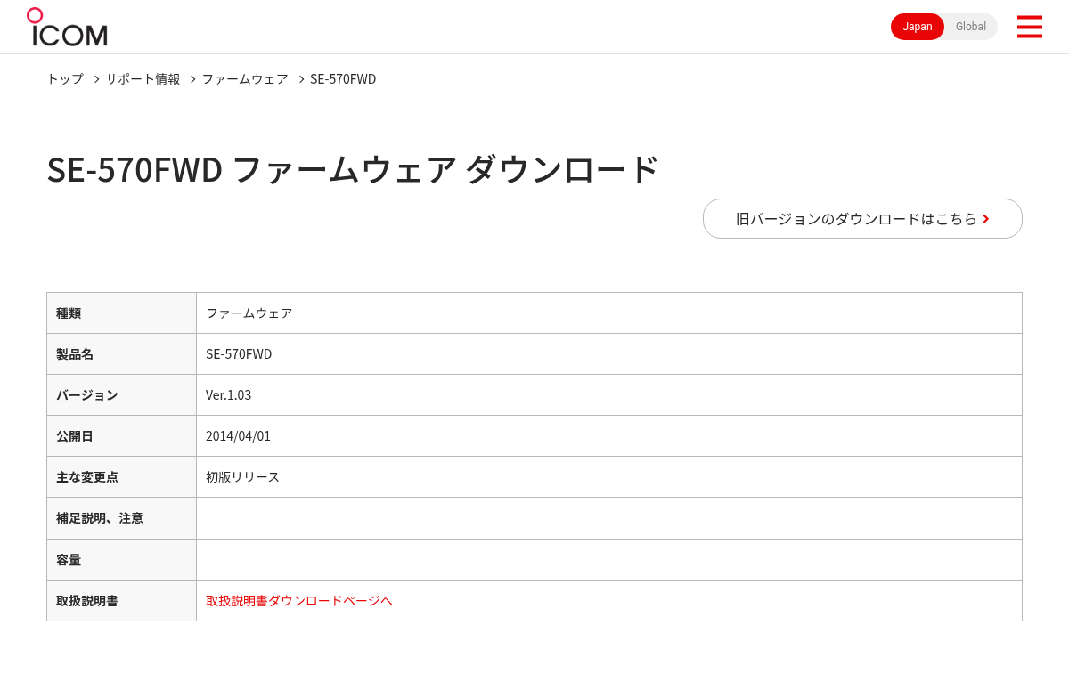The height and width of the screenshot is (674, 1069).
Task: Select the Japan region toggle
Action: click(x=918, y=27)
